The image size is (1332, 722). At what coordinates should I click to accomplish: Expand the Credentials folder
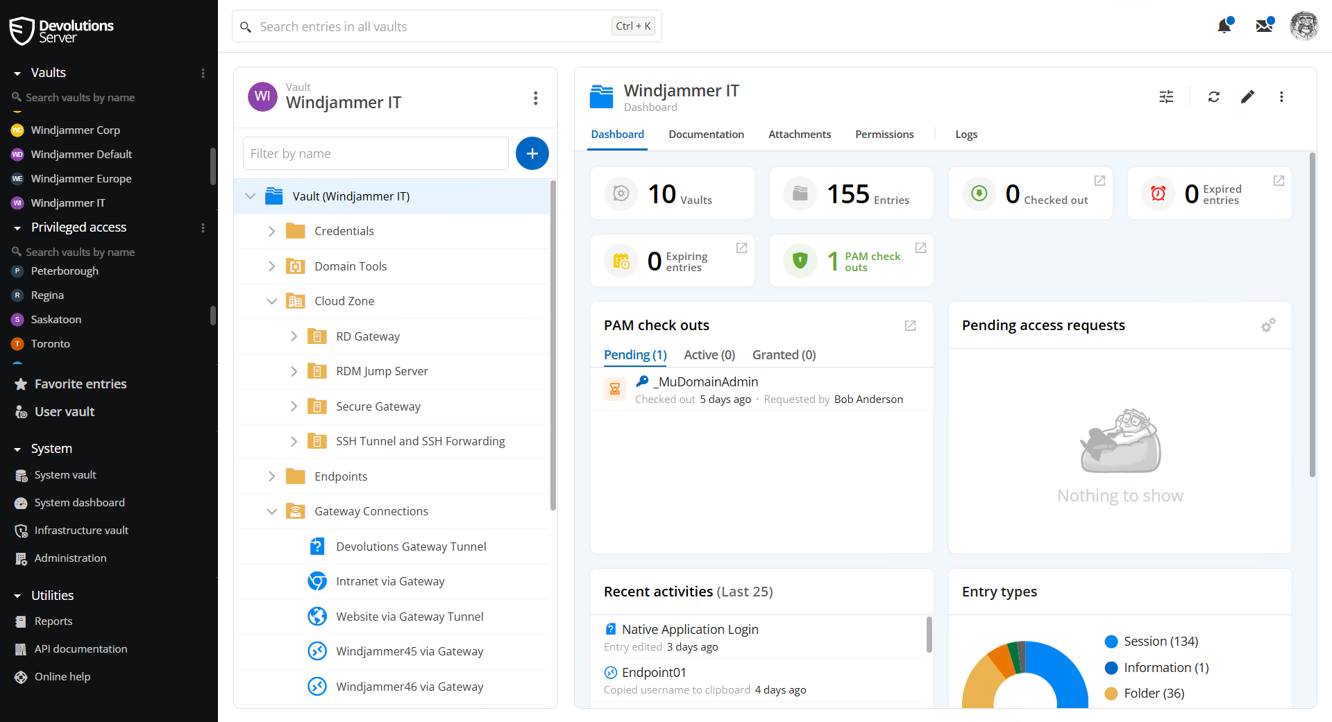[271, 232]
